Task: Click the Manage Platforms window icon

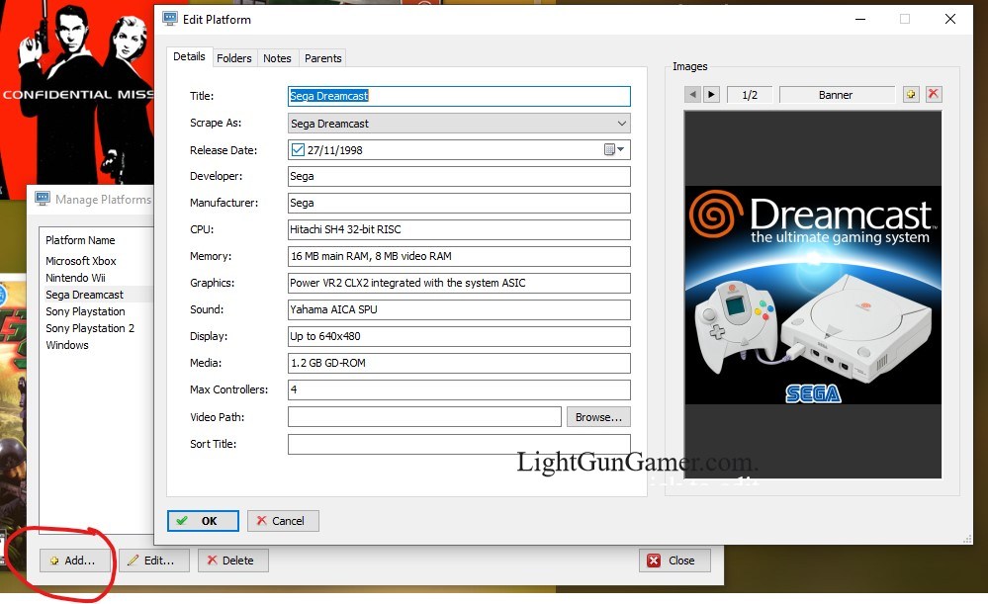Action: (43, 199)
